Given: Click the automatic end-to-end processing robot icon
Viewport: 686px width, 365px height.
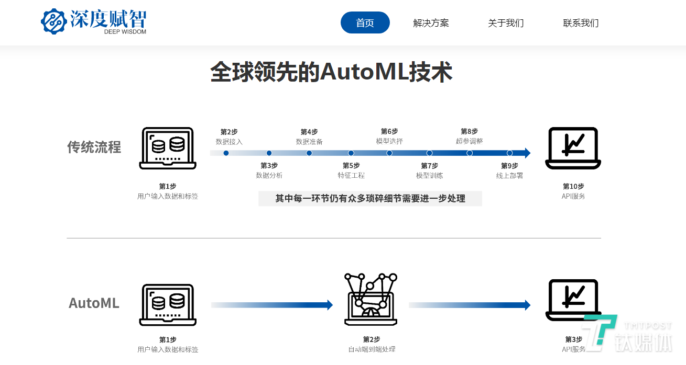Looking at the screenshot, I should point(371,299).
